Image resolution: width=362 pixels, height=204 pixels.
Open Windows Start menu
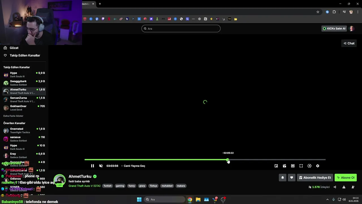click(x=139, y=199)
